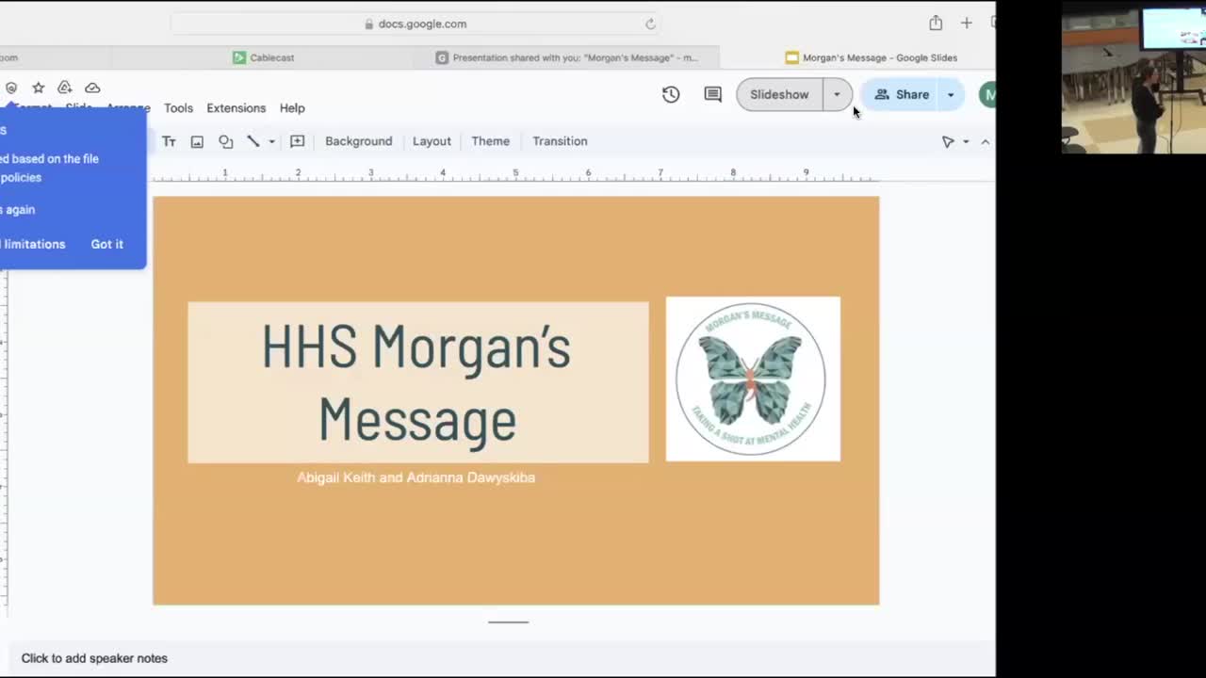This screenshot has height=678, width=1206.
Task: Open Share options dropdown arrow
Action: point(951,94)
